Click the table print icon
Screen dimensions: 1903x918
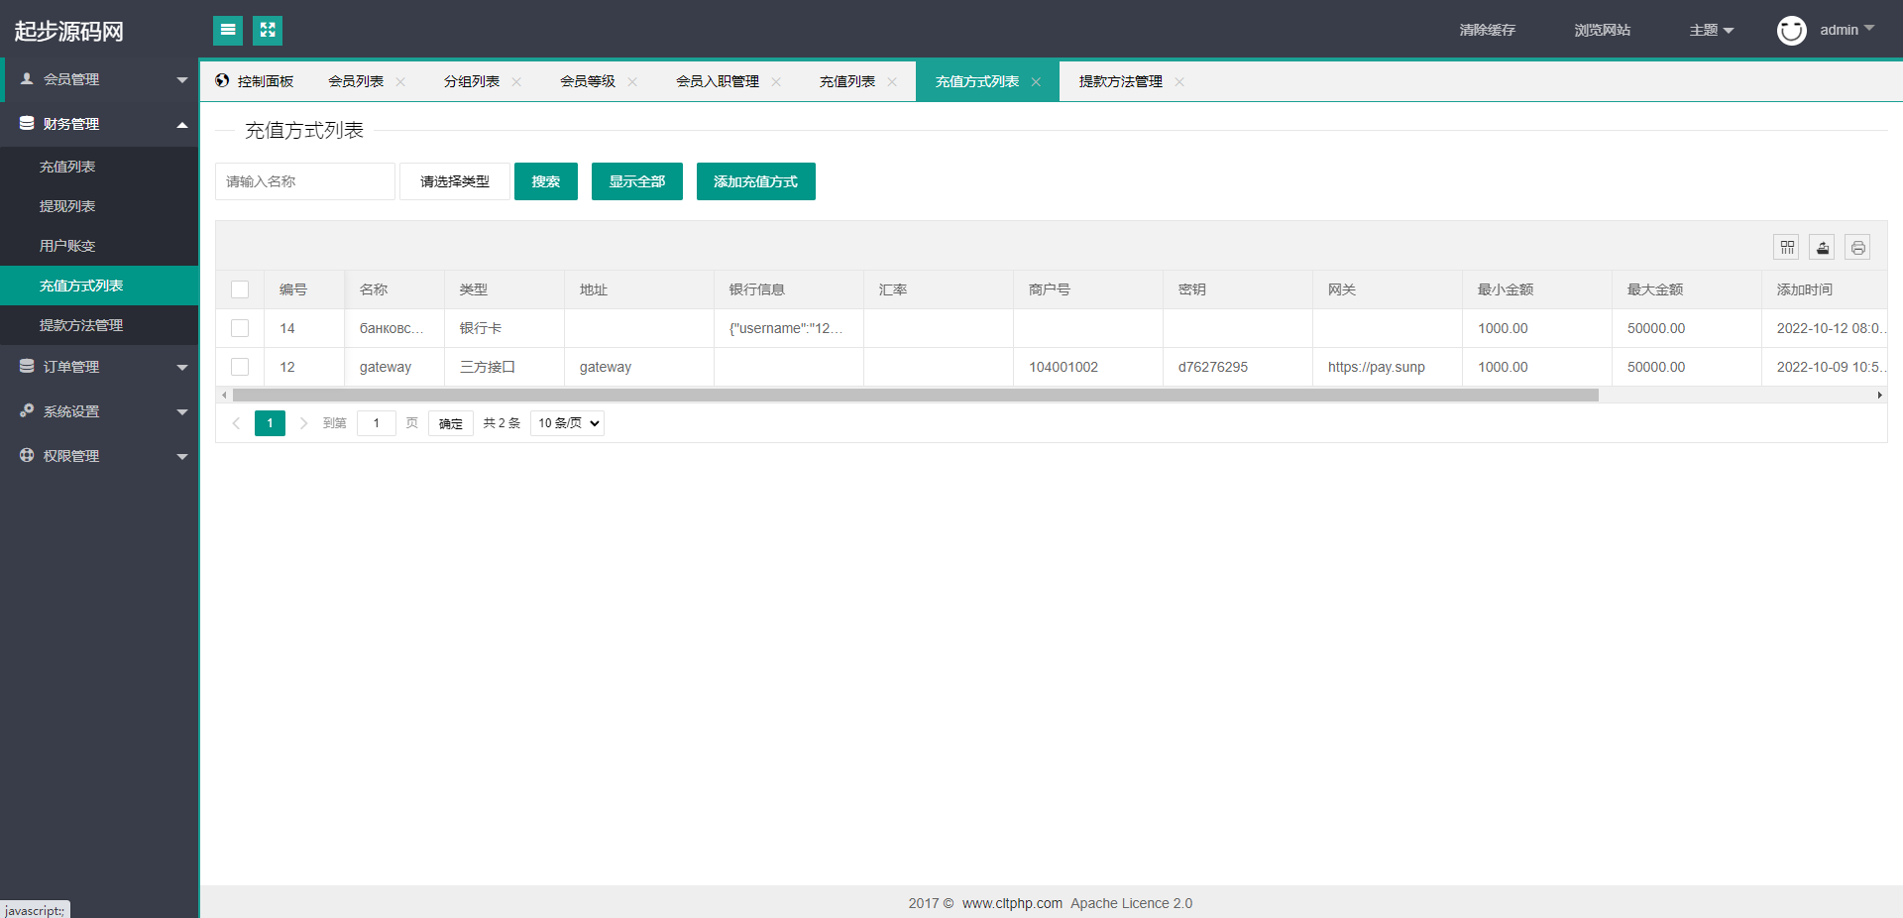[1857, 247]
